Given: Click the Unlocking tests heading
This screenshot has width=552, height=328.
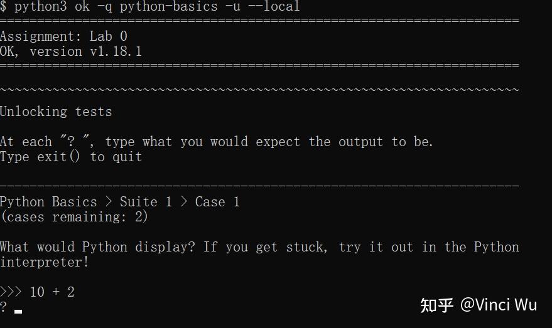Looking at the screenshot, I should [56, 112].
